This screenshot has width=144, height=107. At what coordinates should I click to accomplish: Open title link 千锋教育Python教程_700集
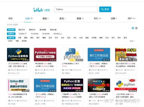point(72,96)
